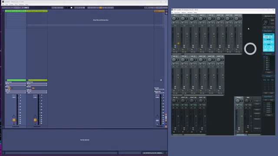278x156 pixels.
Task: Click the Phones 1 pan knob in Control Room
Action: pos(238,101)
